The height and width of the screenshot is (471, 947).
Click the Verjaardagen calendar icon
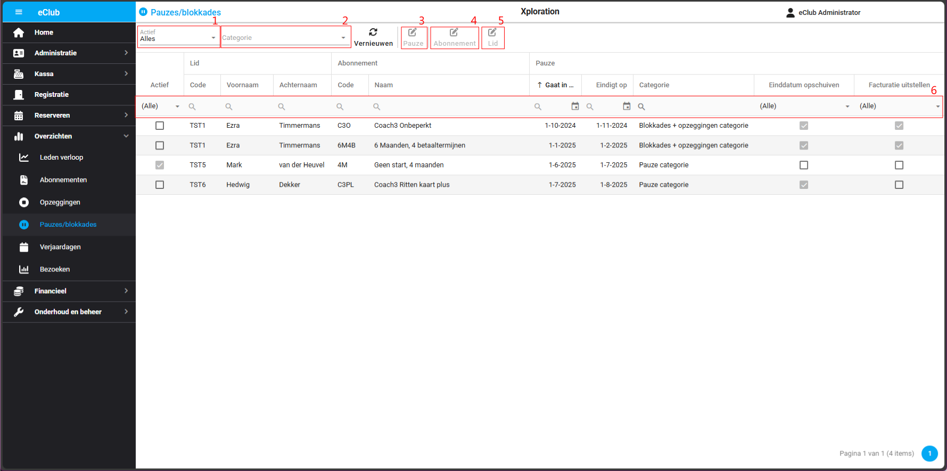point(24,247)
